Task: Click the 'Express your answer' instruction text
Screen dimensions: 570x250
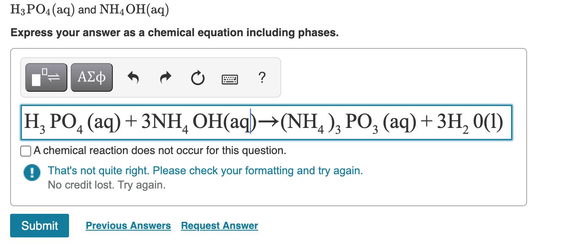Action: pos(175,33)
